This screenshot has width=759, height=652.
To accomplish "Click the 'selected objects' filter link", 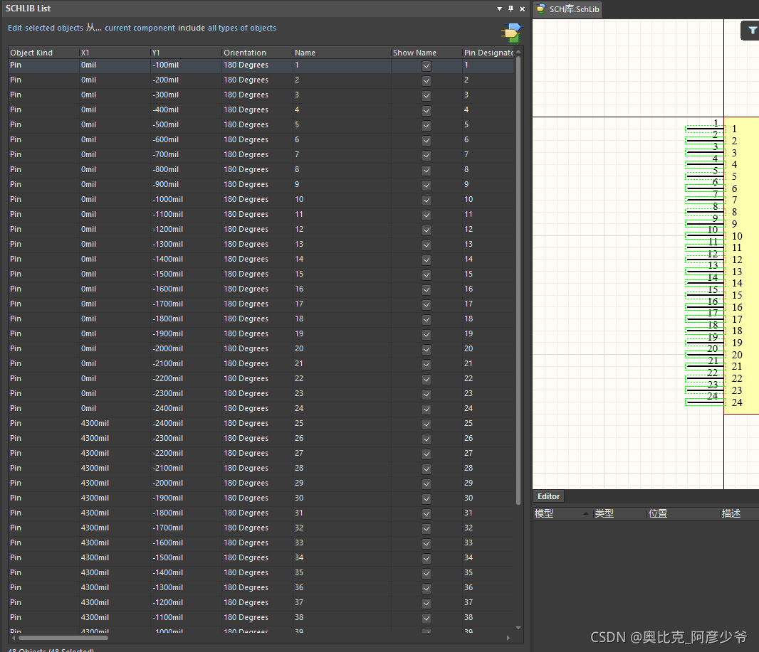I will pos(53,28).
